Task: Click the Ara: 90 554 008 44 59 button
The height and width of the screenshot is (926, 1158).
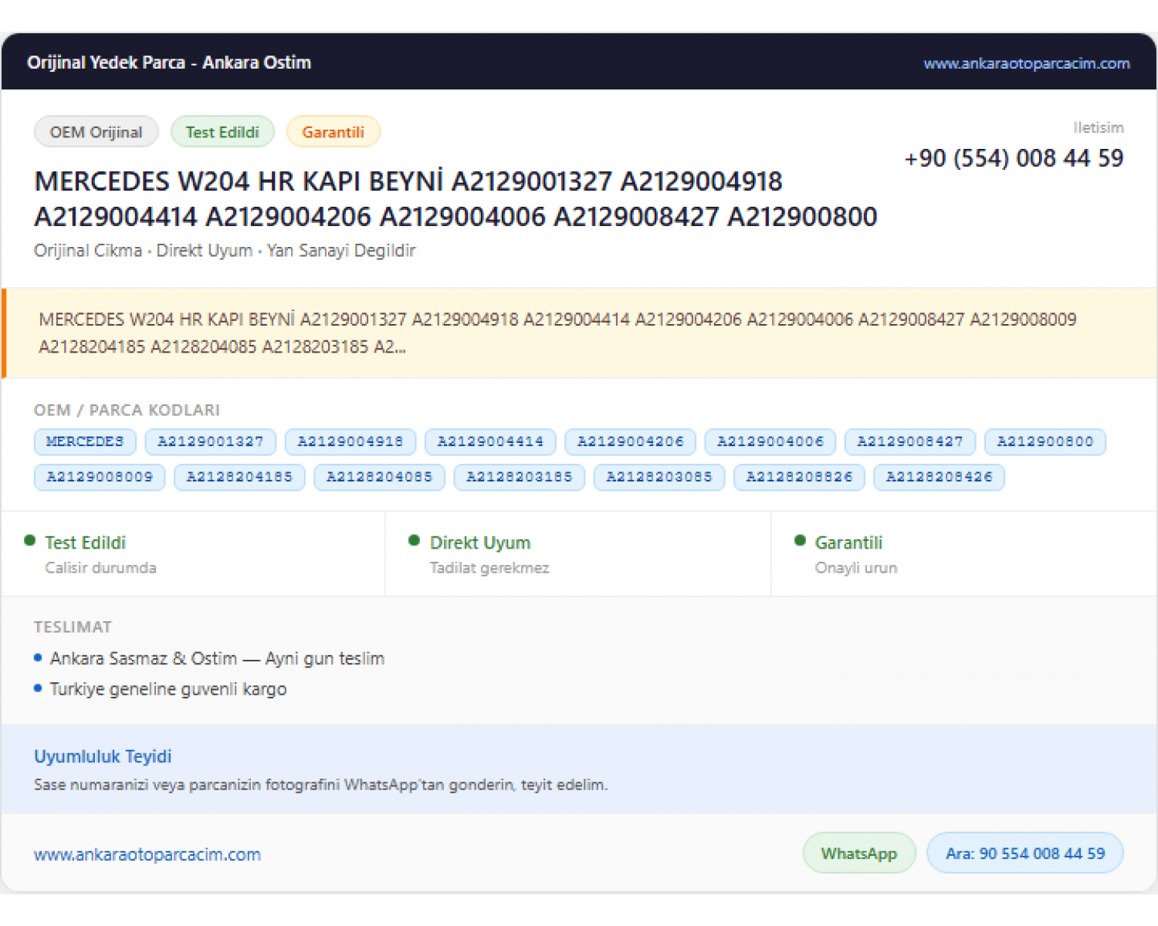Action: (1025, 853)
